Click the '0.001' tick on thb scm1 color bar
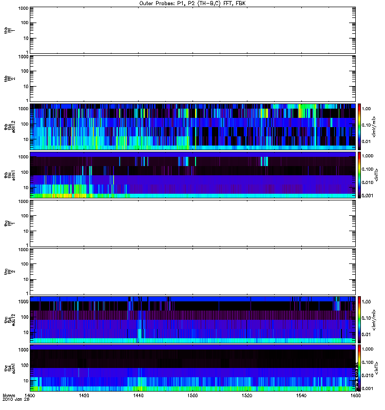This screenshot has height=410, width=385. (368, 196)
